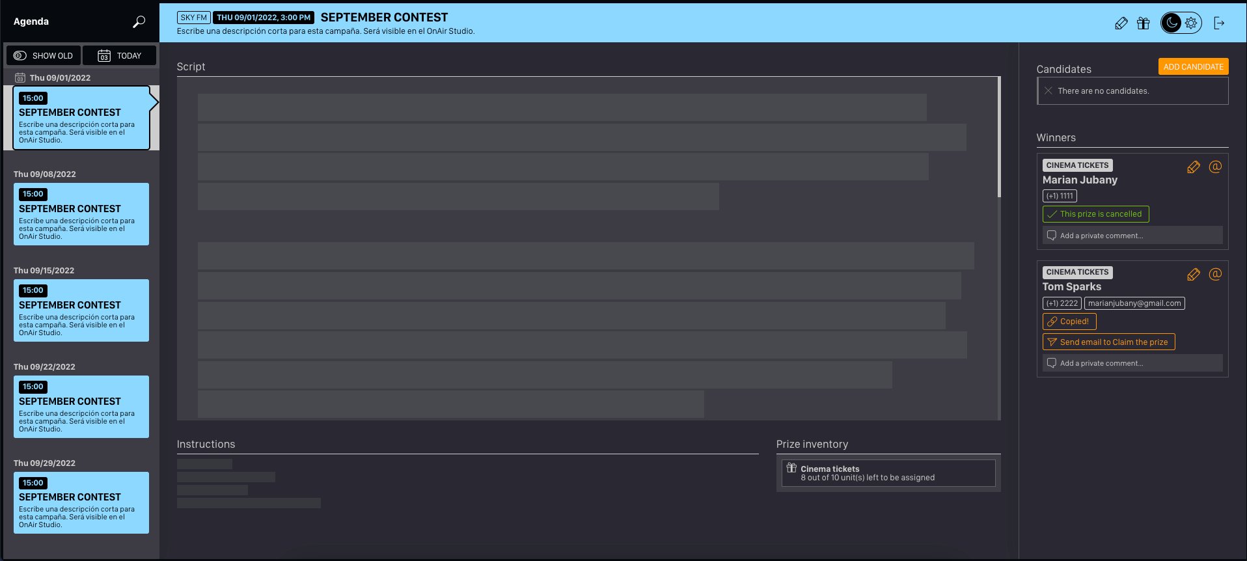This screenshot has height=561, width=1247.
Task: Click the edit pencil icon in the header
Action: pyautogui.click(x=1121, y=23)
